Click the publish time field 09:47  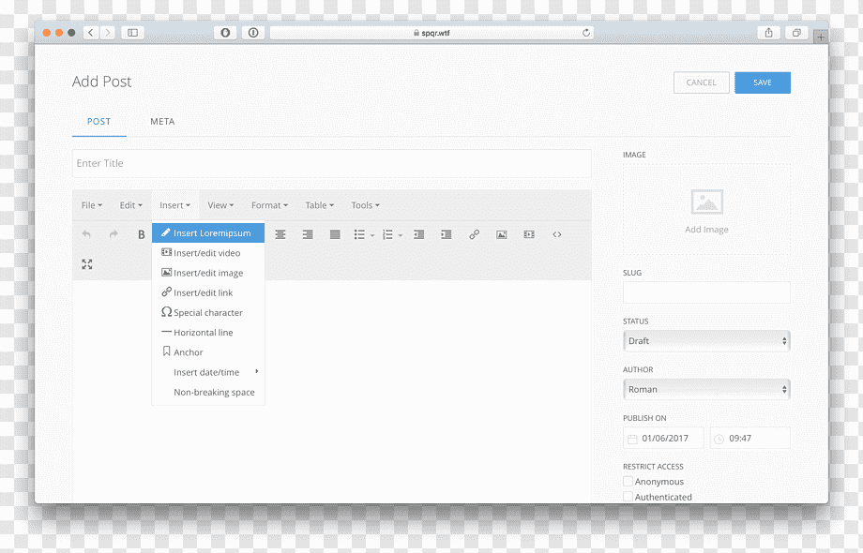point(750,438)
